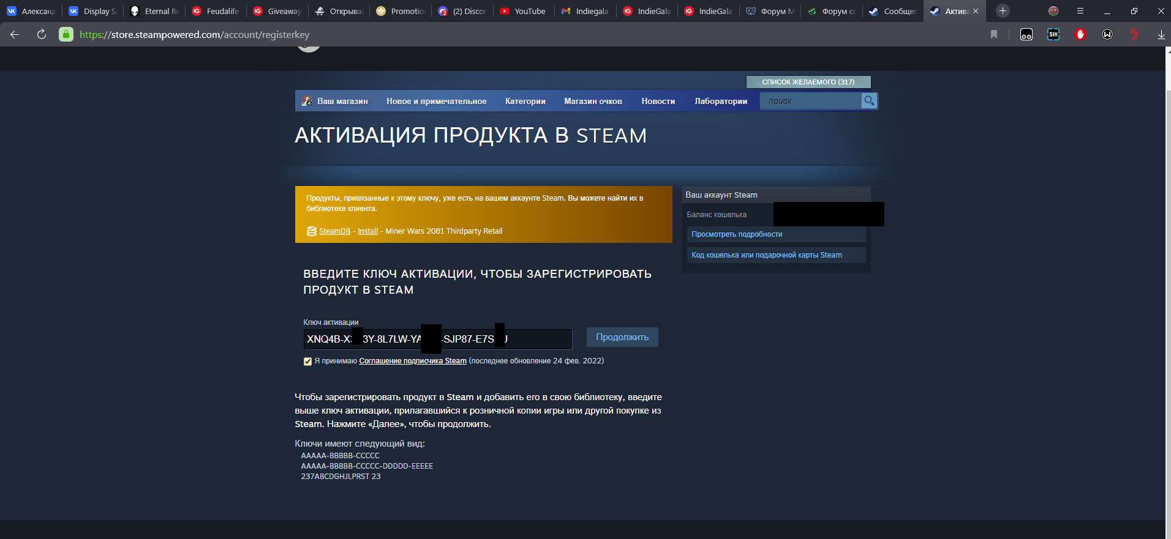
Task: Bookmark this page with the bookmark icon
Action: point(994,34)
